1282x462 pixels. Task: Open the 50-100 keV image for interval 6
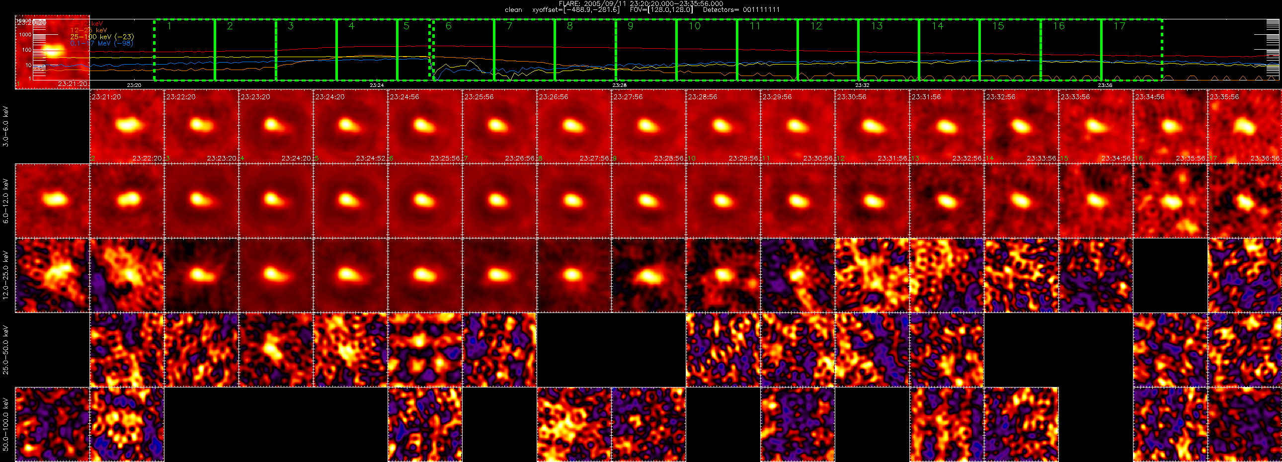tap(425, 425)
